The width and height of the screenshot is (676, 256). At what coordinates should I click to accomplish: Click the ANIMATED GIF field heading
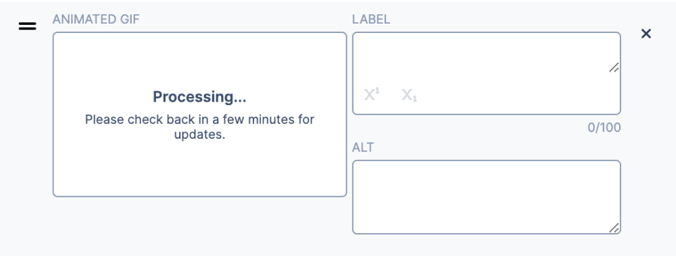click(96, 20)
